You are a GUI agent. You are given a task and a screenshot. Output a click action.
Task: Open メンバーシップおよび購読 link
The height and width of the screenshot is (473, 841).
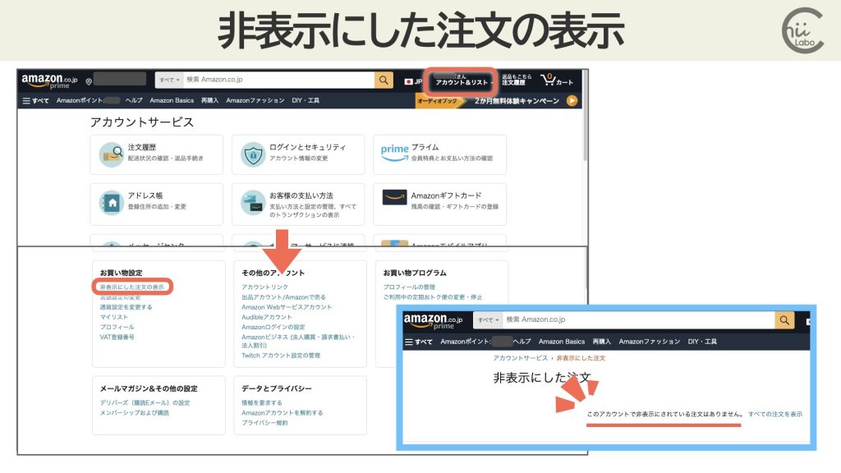pyautogui.click(x=134, y=413)
